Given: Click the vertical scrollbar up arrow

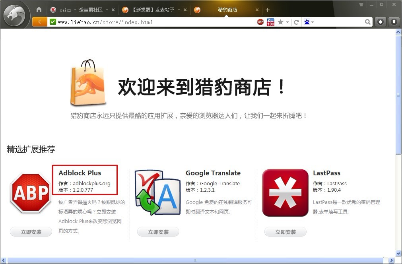Looking at the screenshot, I should click(x=398, y=32).
